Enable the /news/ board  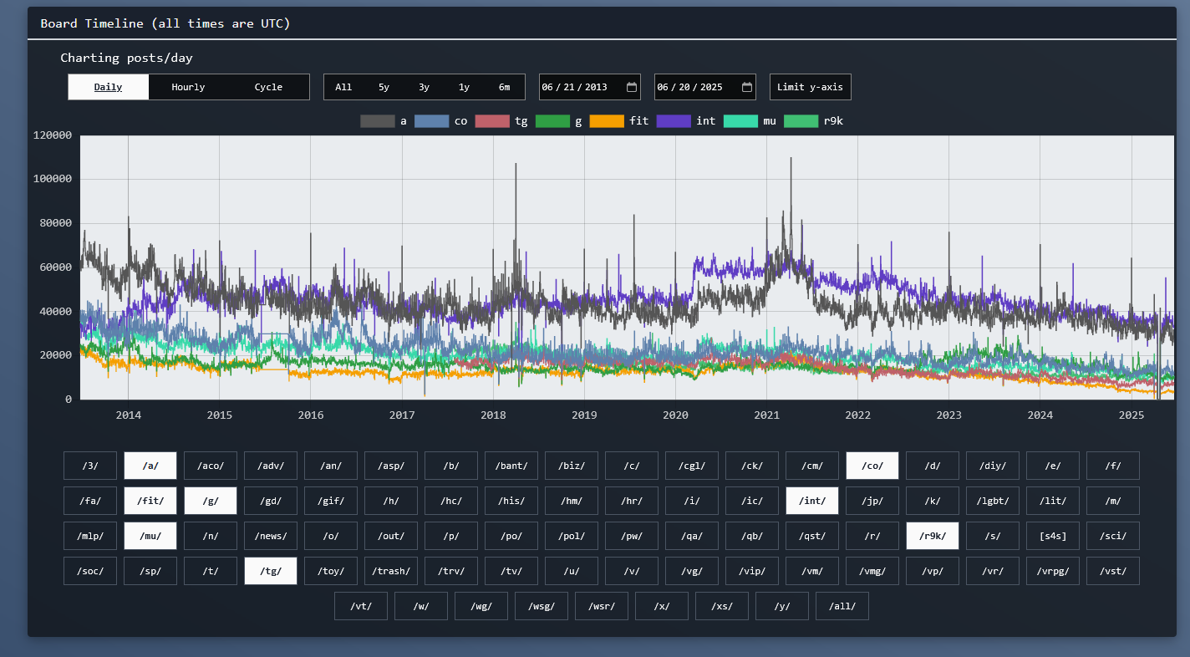click(271, 536)
